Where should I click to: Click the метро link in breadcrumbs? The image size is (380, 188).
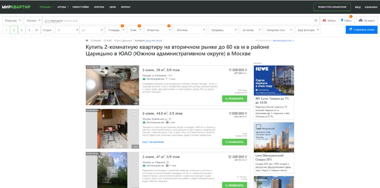159,41
